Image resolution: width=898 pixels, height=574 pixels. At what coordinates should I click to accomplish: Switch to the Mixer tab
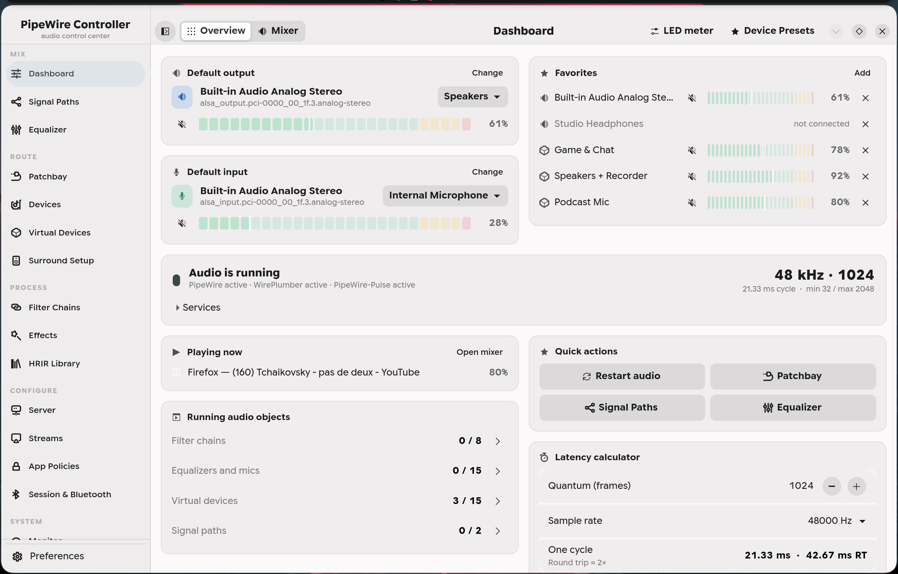[279, 31]
